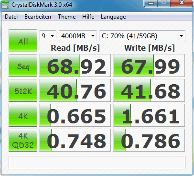
Task: Click the Seq write result 67.99
Action: (149, 66)
